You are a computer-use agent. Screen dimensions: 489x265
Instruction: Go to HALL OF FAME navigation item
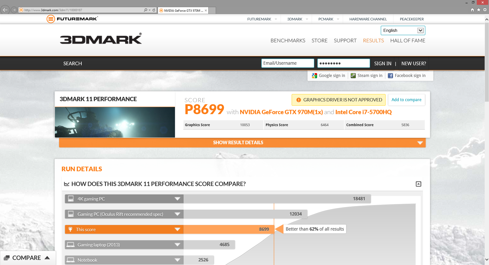click(x=408, y=41)
